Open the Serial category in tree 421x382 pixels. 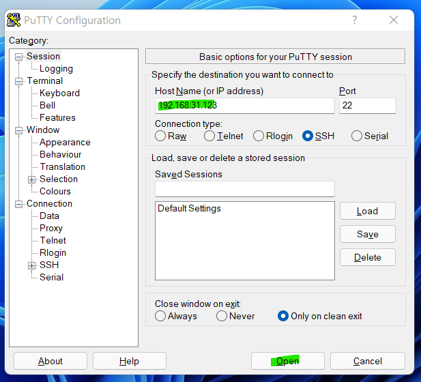[x=51, y=277]
